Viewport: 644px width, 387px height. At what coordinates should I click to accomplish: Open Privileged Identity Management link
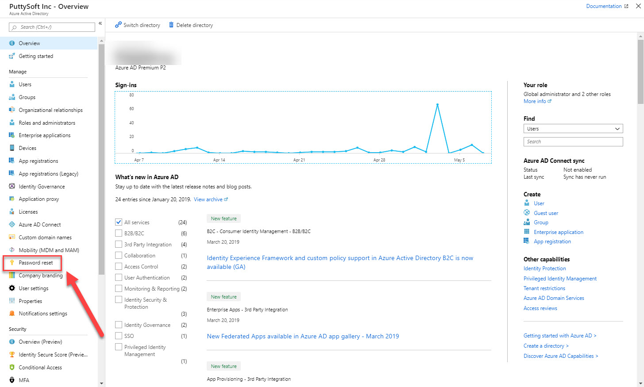[560, 279]
